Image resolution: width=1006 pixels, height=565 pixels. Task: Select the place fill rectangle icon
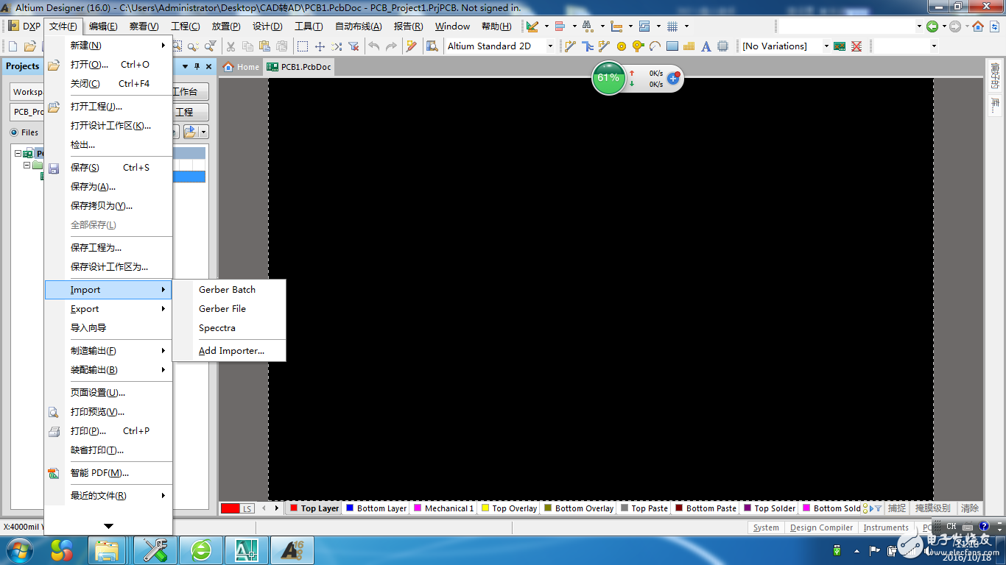(672, 46)
